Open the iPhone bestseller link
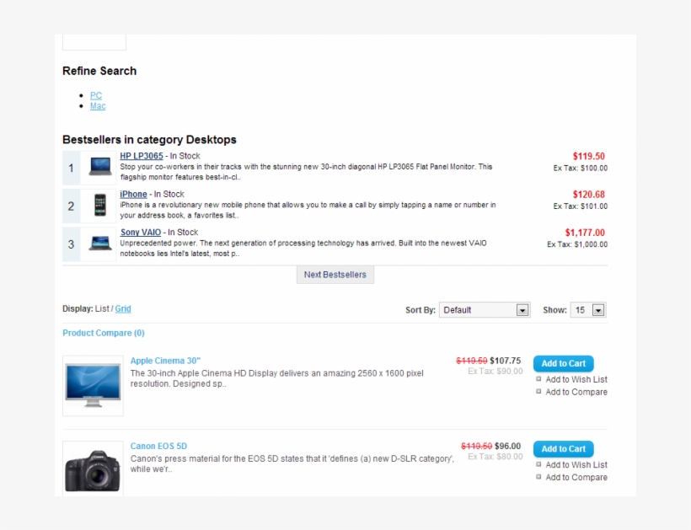Image resolution: width=691 pixels, height=530 pixels. point(133,195)
